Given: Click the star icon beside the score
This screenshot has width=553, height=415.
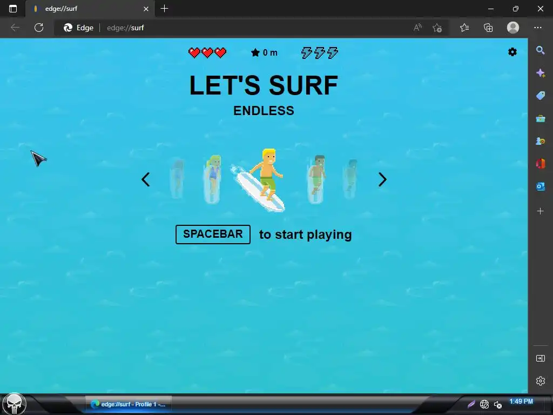Looking at the screenshot, I should click(255, 53).
